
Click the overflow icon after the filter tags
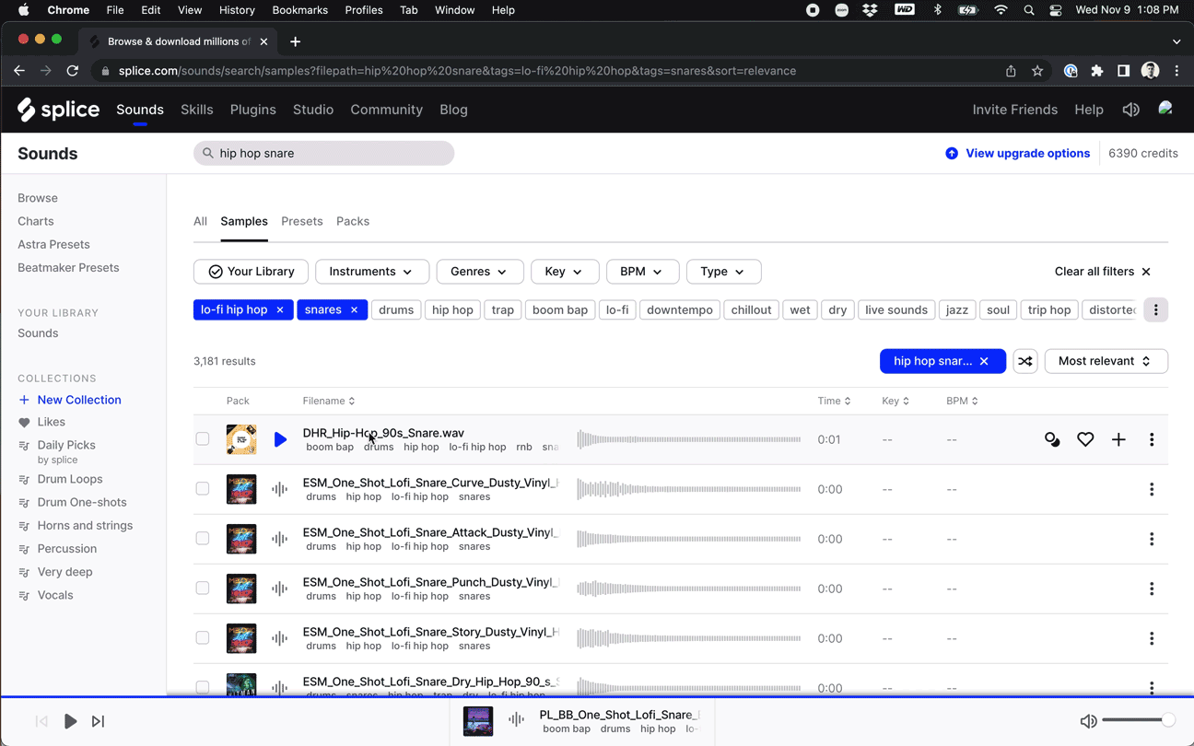coord(1156,309)
